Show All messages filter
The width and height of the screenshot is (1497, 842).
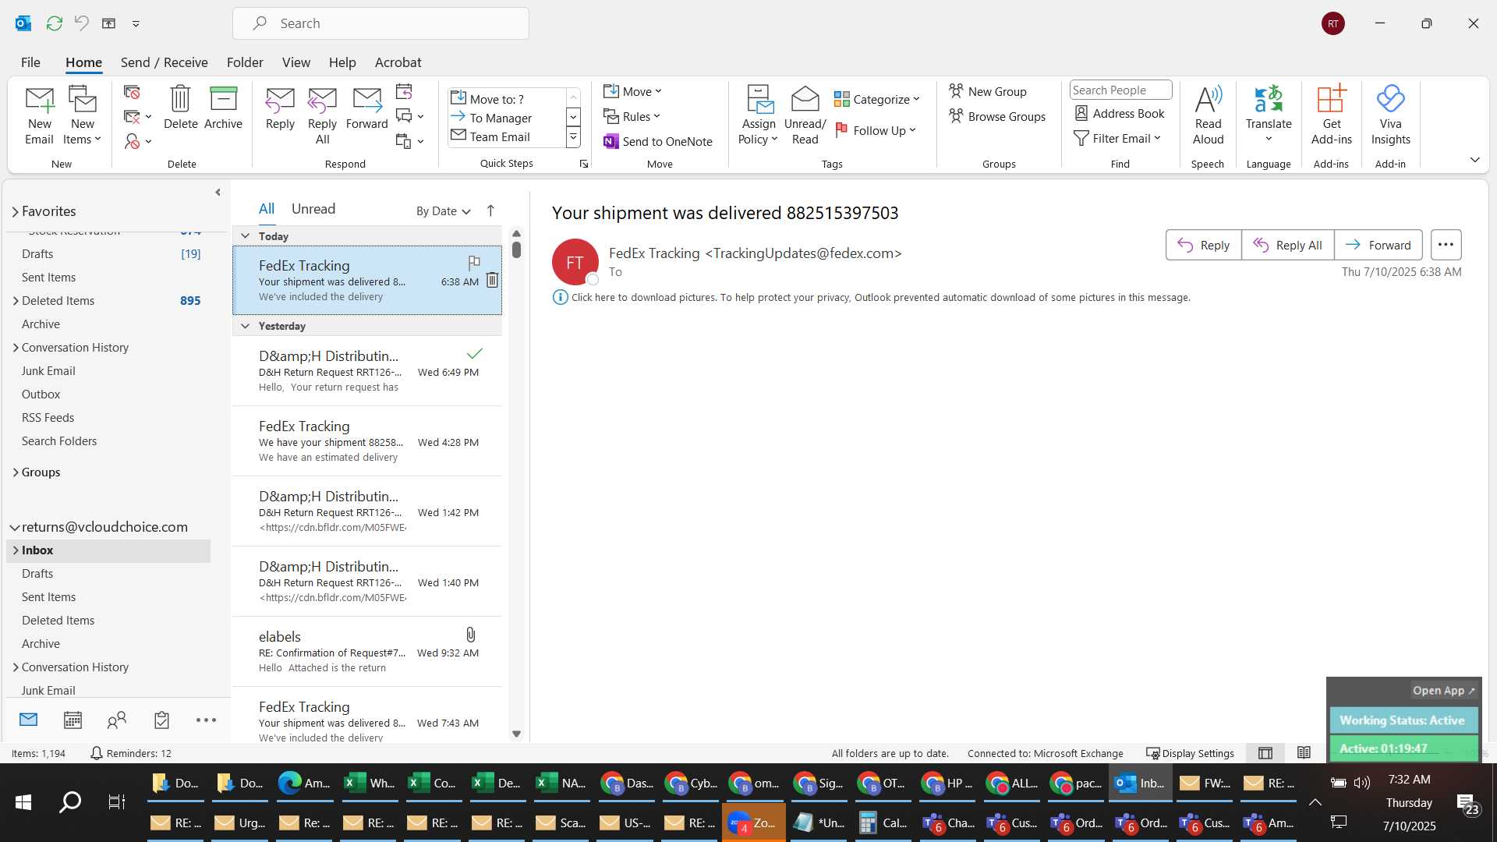(x=267, y=208)
